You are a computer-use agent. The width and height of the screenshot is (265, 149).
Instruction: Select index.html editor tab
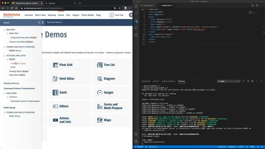click(166, 5)
